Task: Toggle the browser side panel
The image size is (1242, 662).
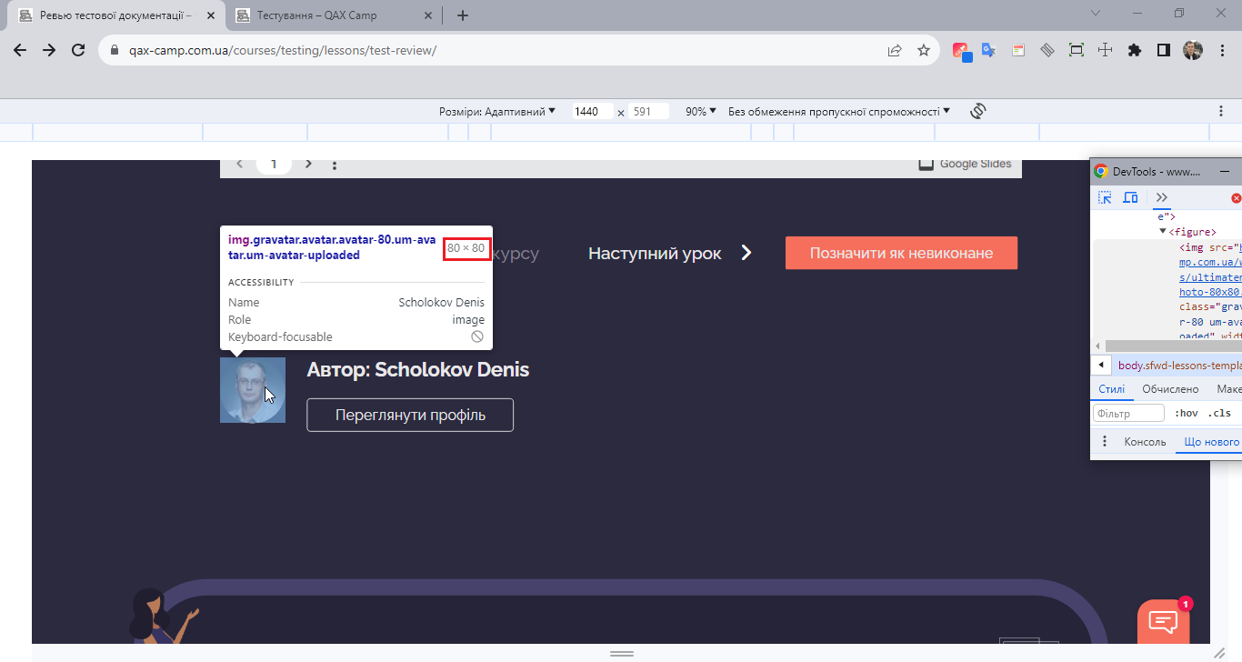Action: click(1163, 51)
